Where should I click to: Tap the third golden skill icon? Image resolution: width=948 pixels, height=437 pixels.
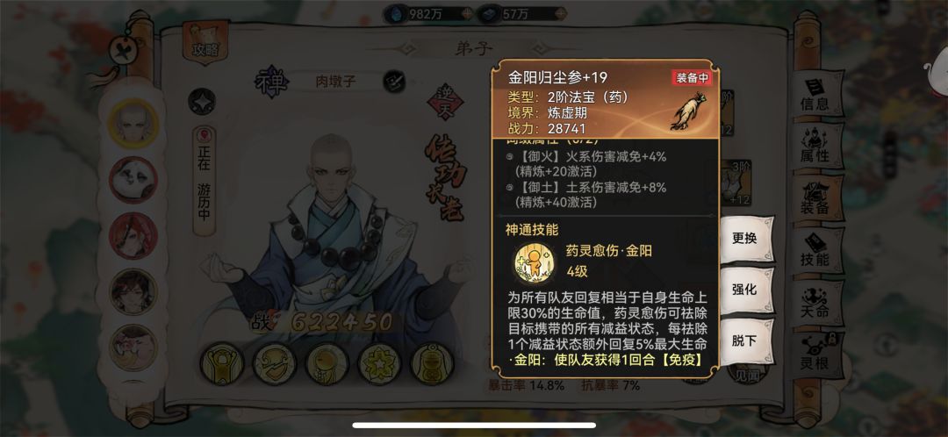point(327,364)
